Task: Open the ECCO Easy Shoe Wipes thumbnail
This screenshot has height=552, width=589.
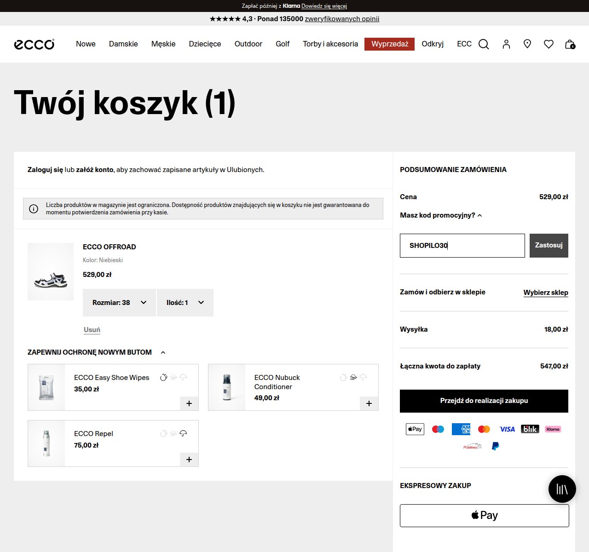Action: click(x=46, y=387)
